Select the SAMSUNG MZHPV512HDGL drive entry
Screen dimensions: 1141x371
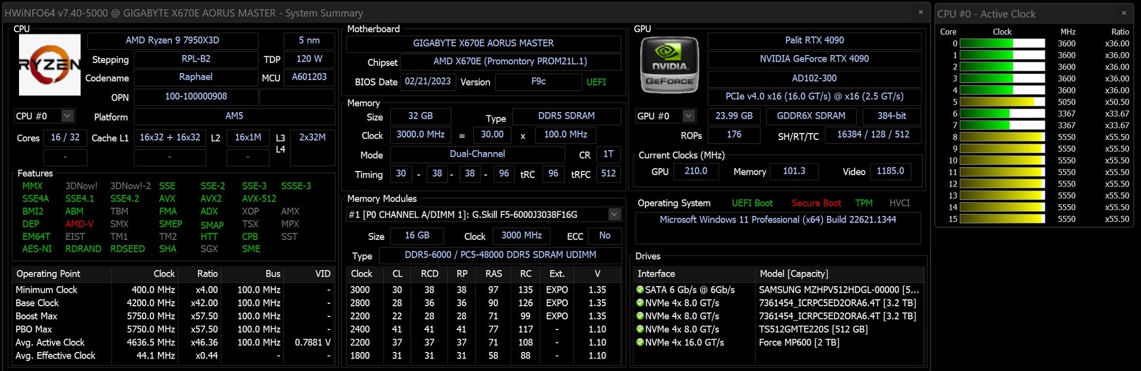click(839, 290)
